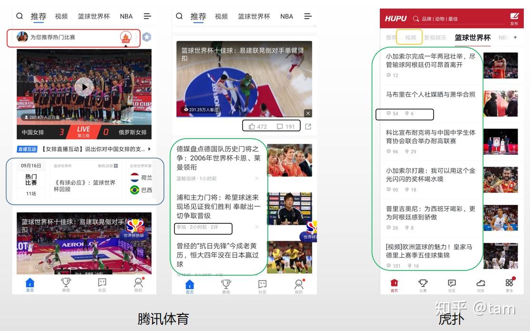Tap search icon on left Tencent Sports screen

(x=20, y=16)
